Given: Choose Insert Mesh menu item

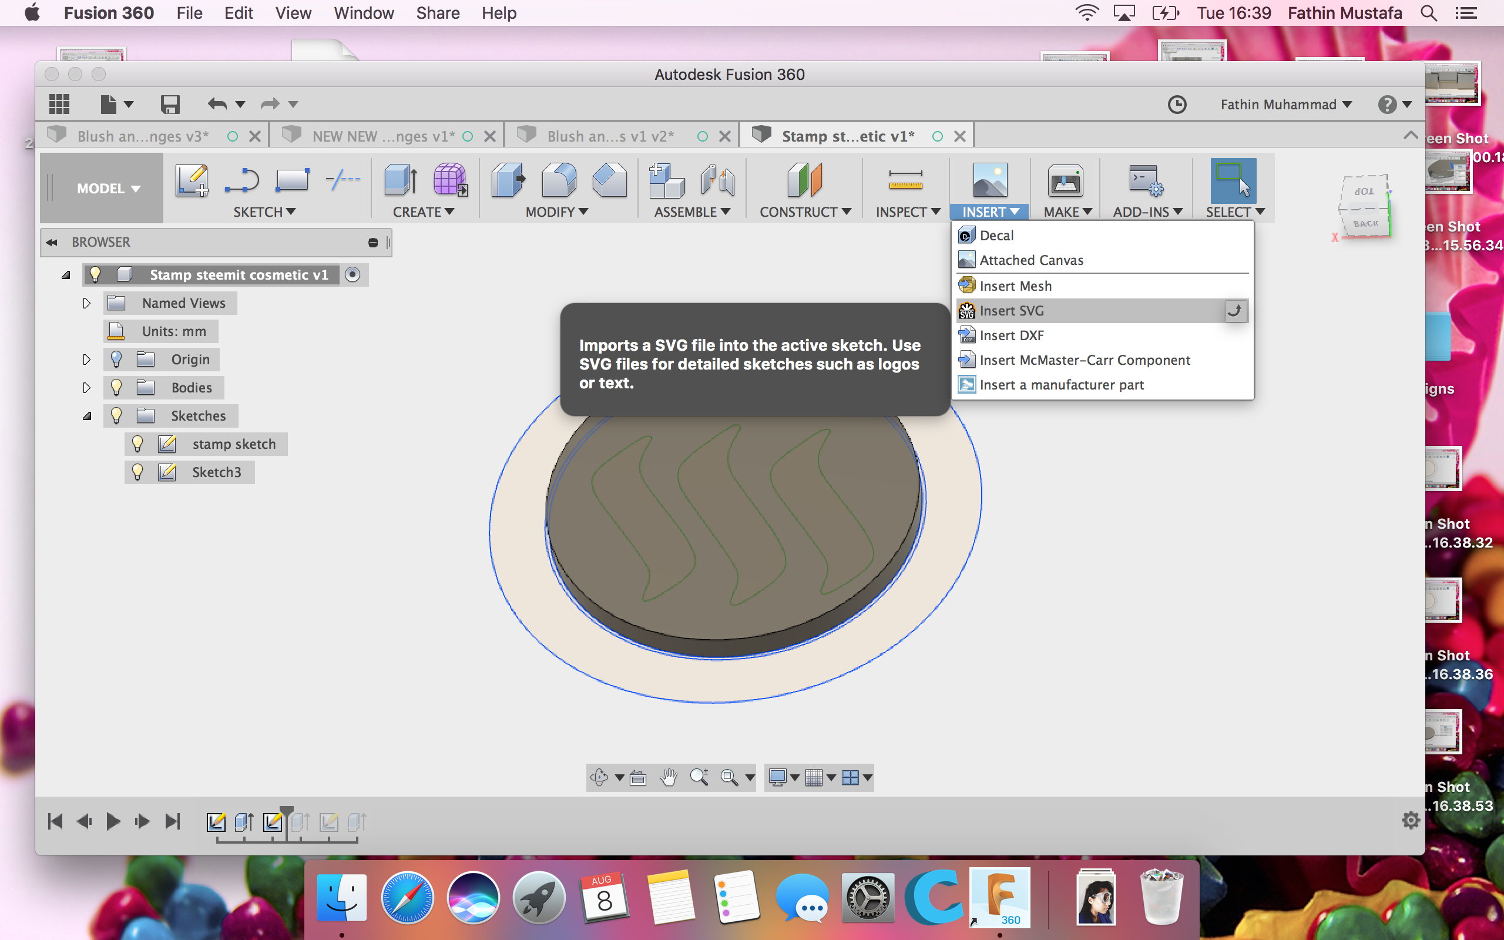Looking at the screenshot, I should tap(1102, 286).
